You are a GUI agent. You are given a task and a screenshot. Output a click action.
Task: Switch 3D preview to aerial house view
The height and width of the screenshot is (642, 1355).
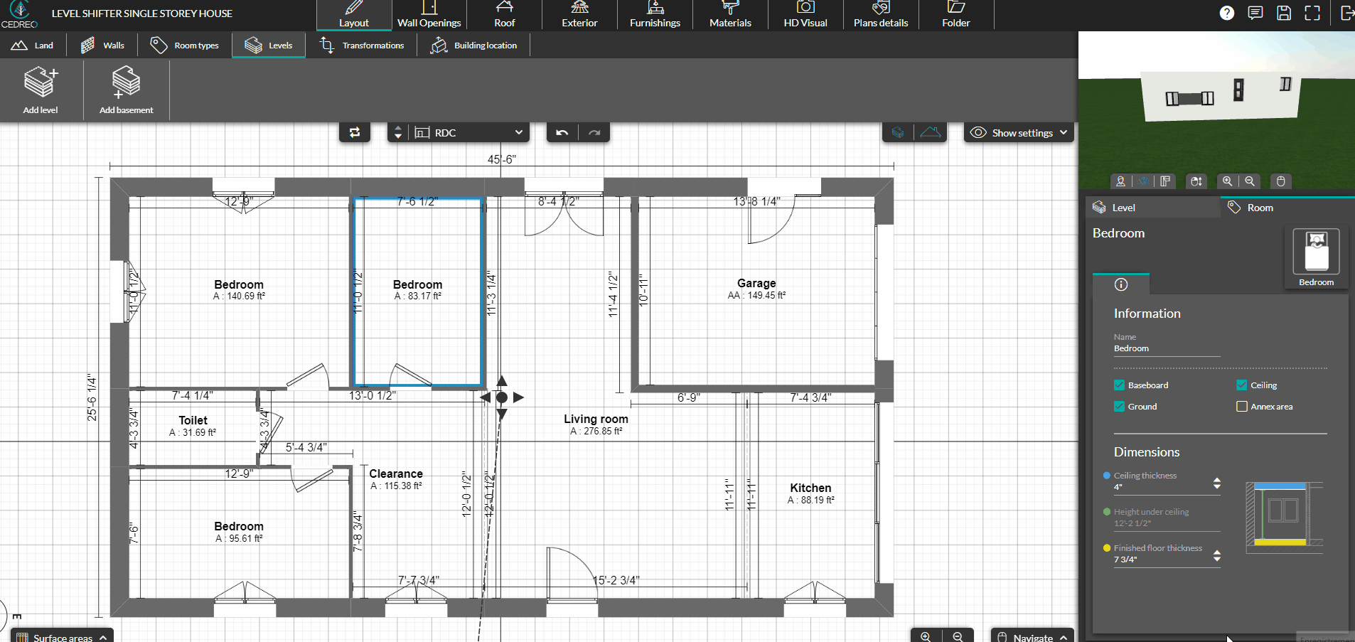point(1143,181)
